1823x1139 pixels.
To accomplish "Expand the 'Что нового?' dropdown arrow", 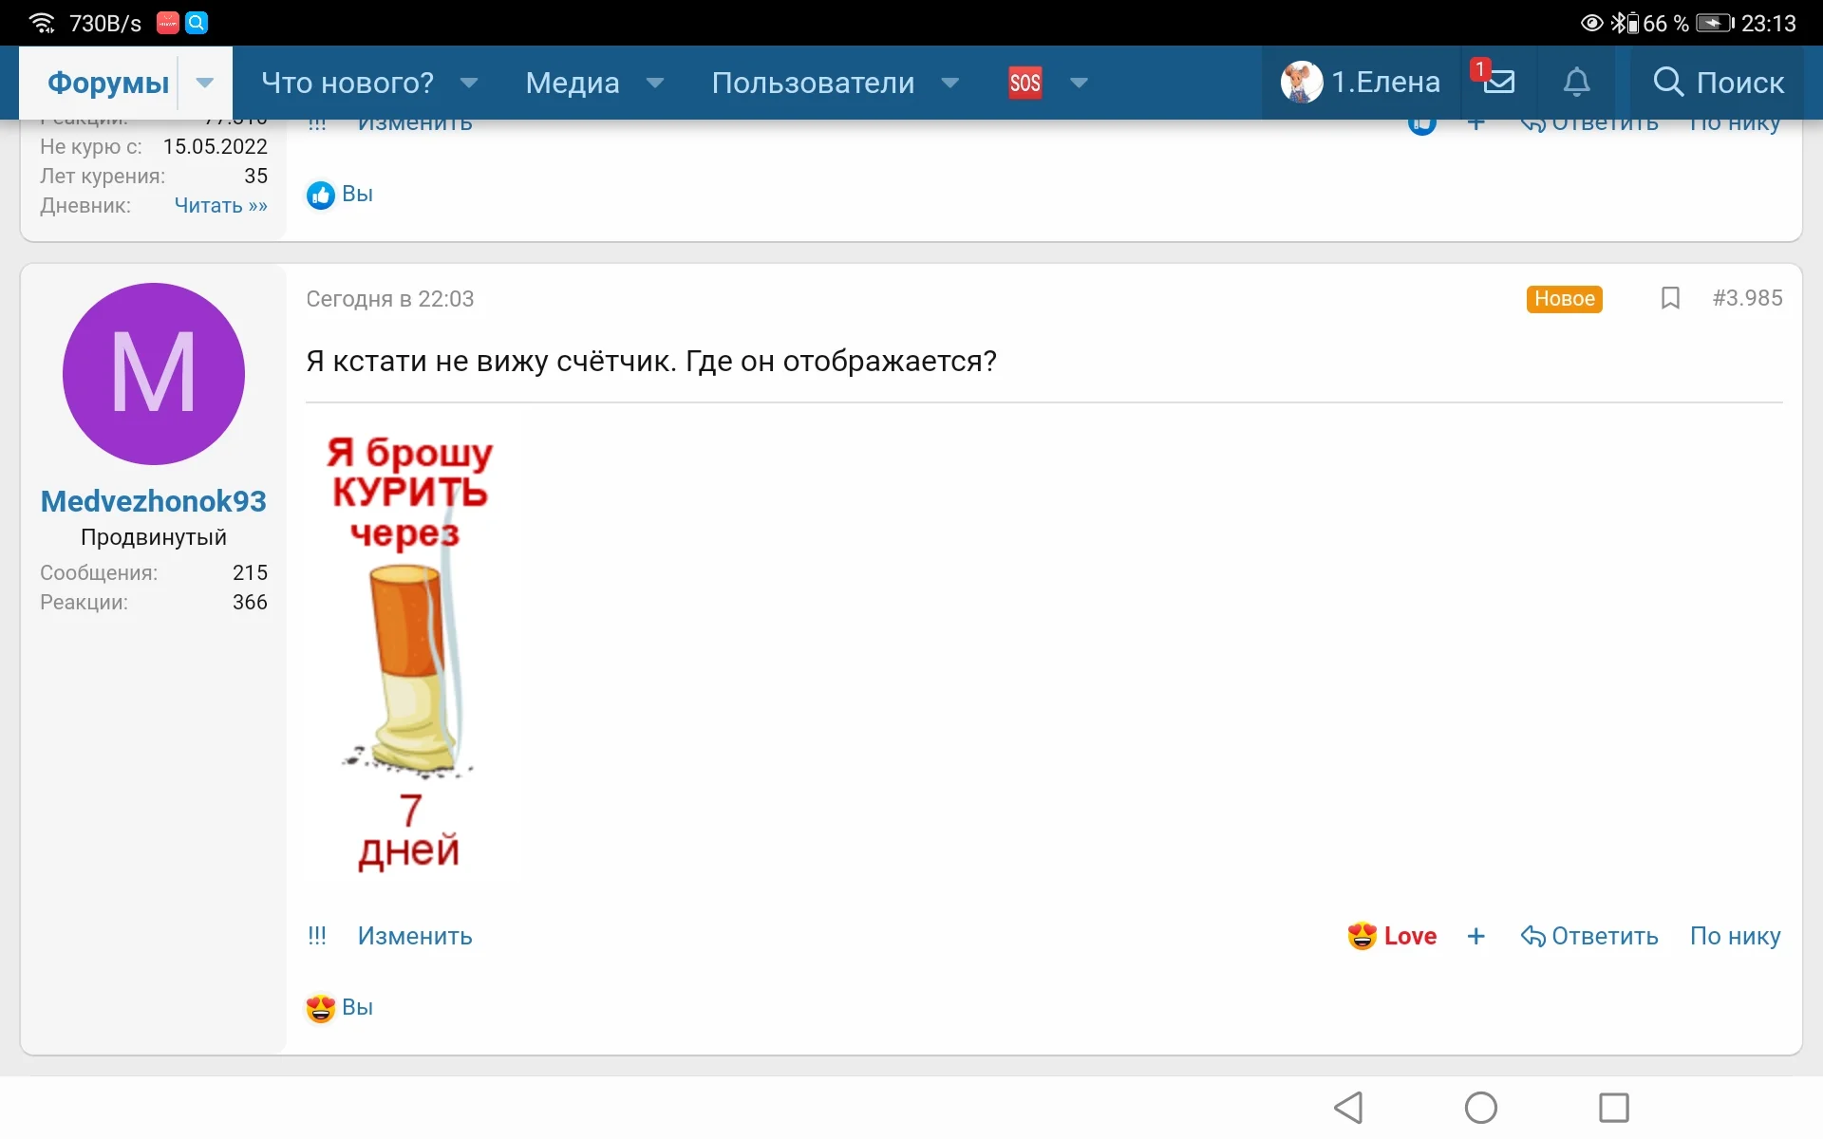I will pos(470,83).
